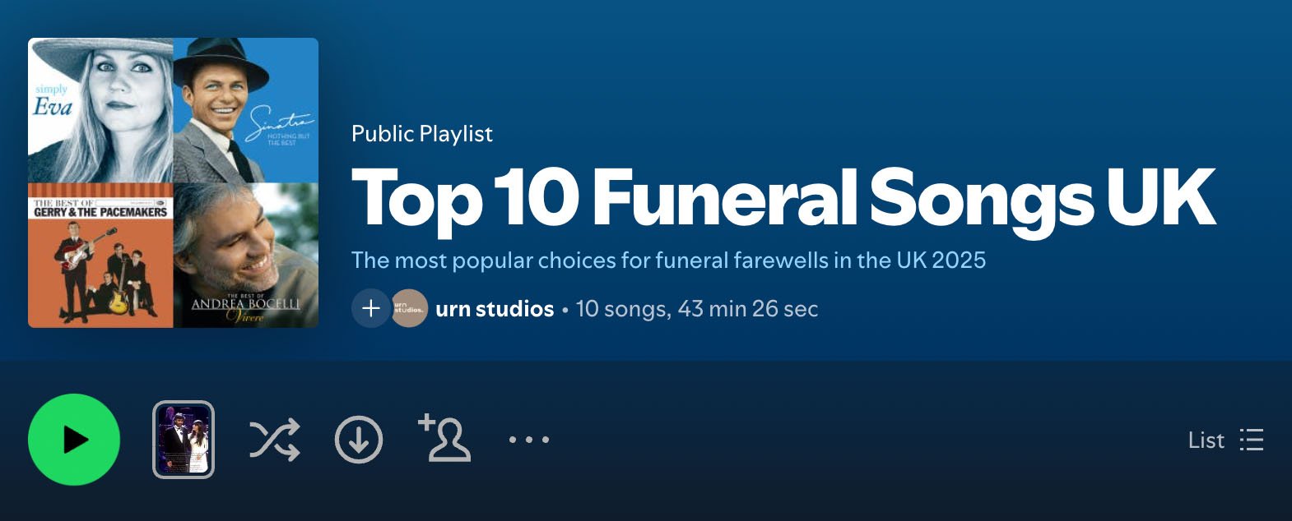Click the list lines view icon
1292x521 pixels.
[1252, 440]
